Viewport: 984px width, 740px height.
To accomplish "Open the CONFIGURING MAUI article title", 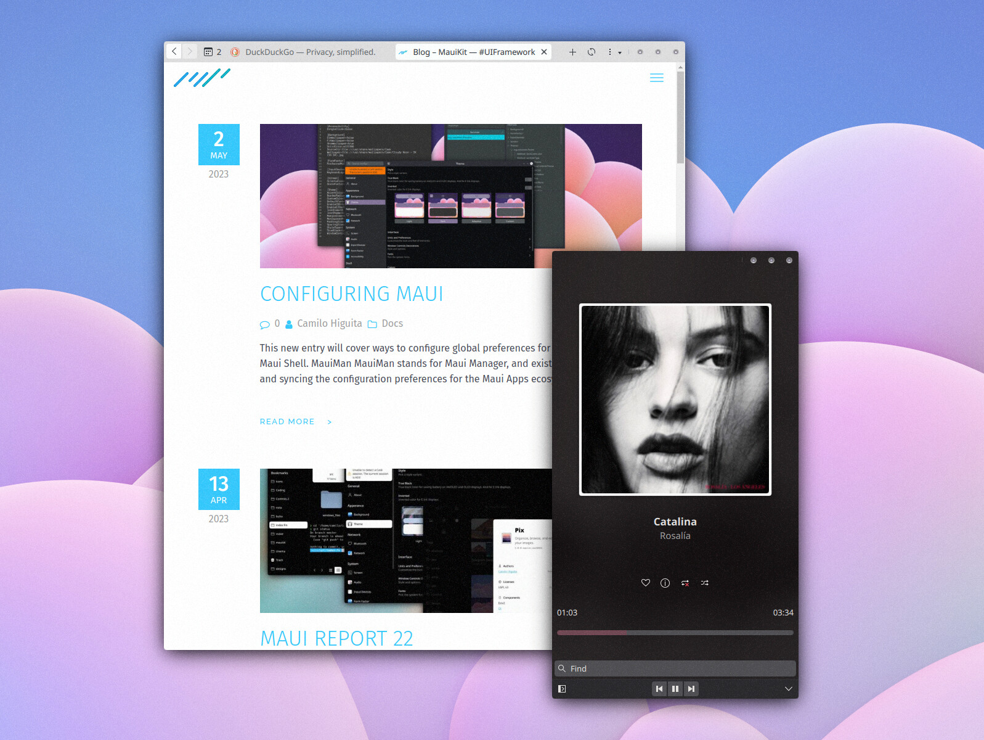I will pos(352,294).
